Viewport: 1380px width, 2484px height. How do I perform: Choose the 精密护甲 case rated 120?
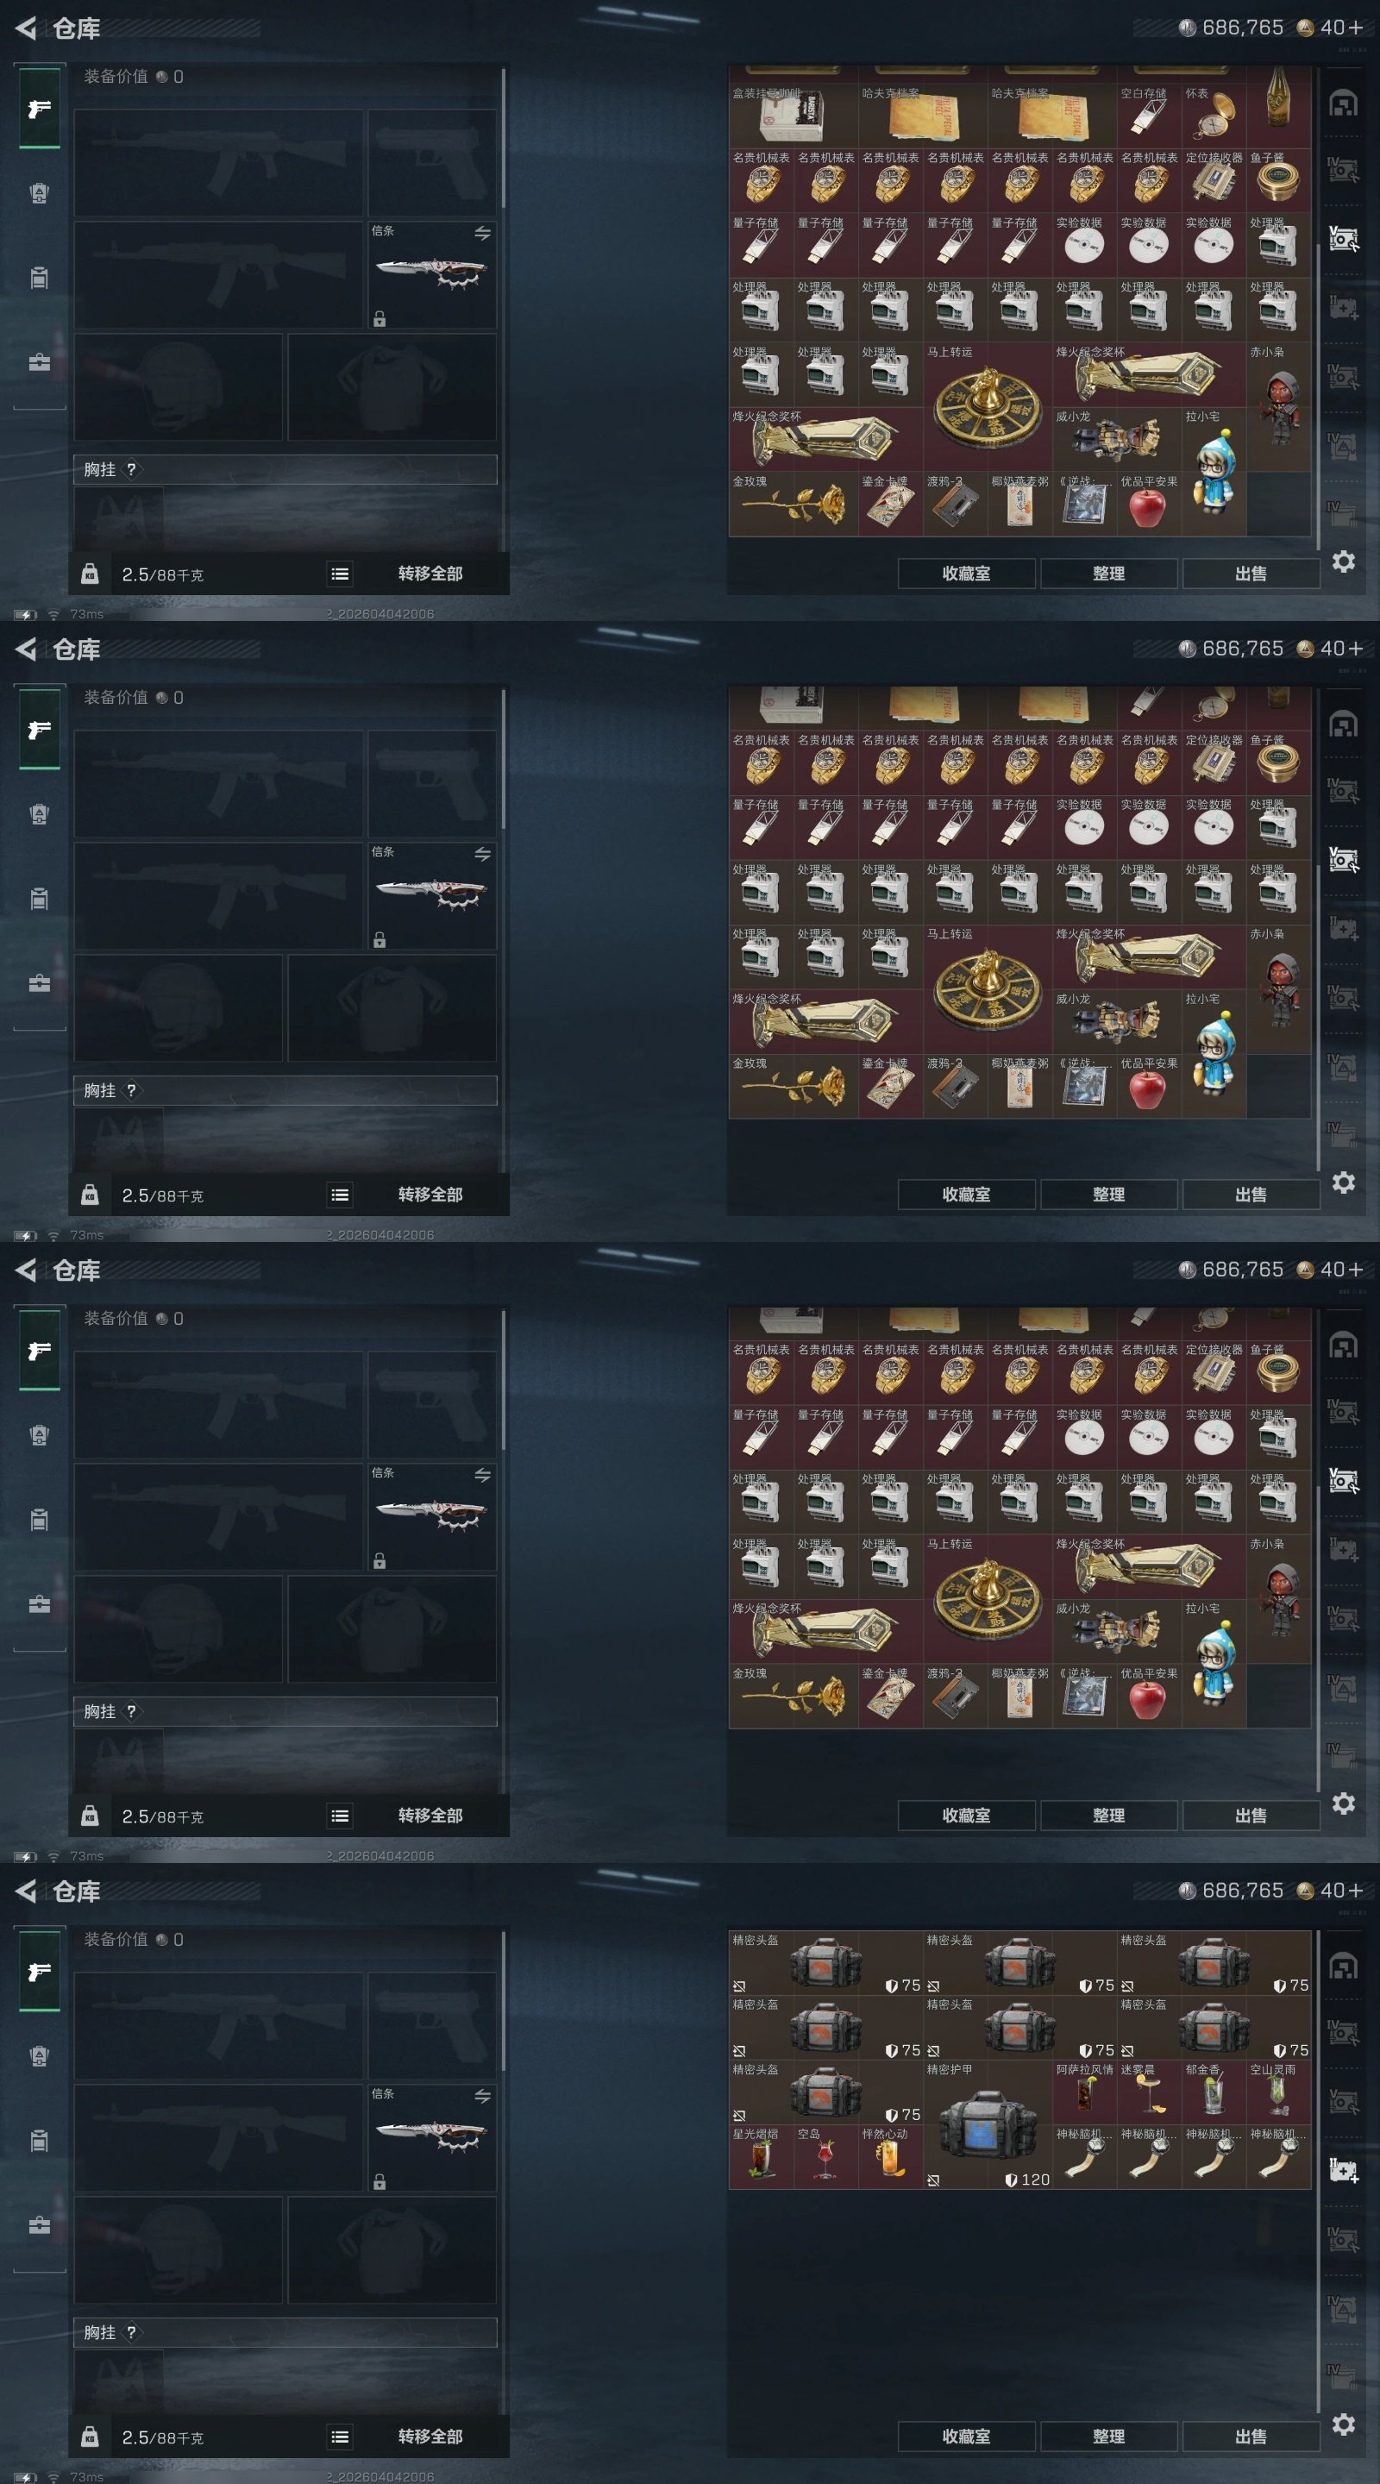(x=988, y=2124)
